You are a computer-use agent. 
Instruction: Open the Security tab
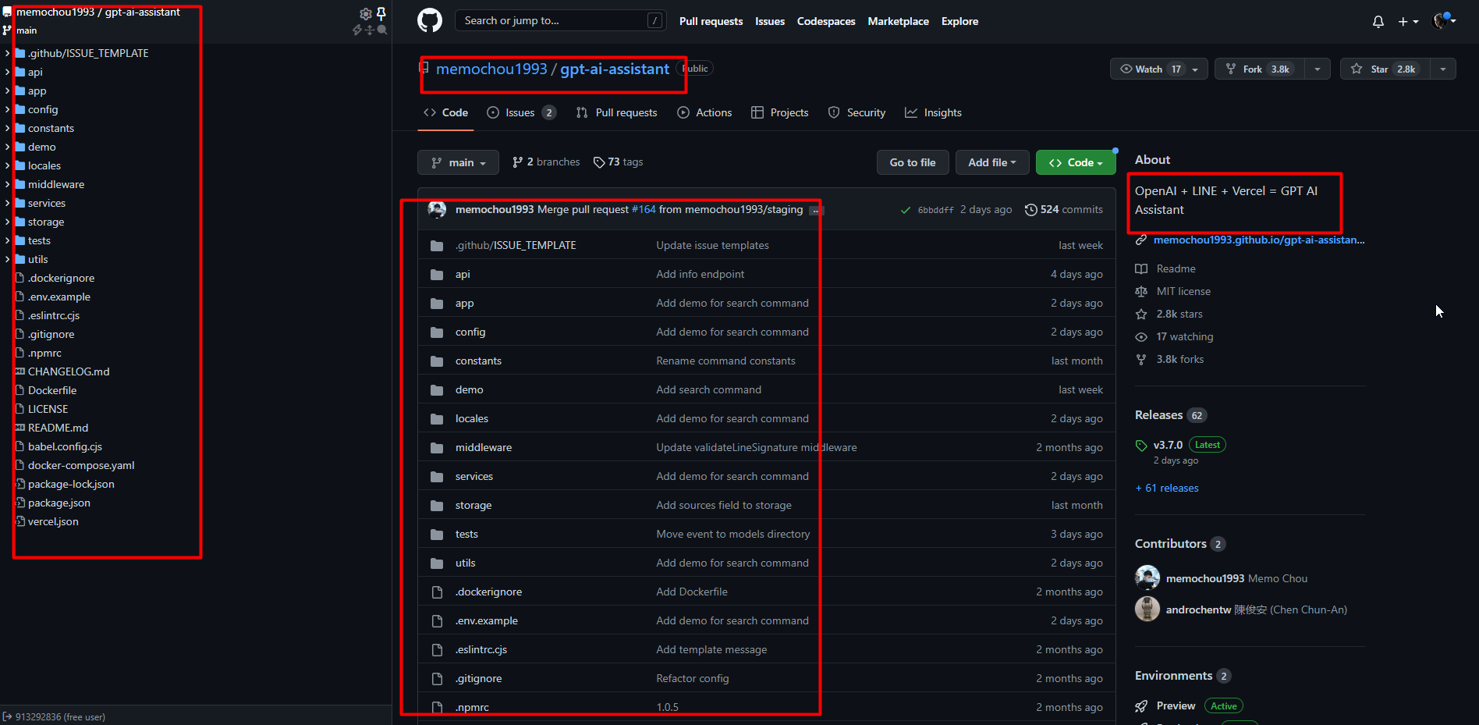[857, 112]
